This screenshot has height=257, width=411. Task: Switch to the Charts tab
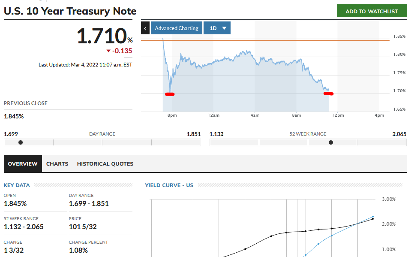tap(57, 164)
